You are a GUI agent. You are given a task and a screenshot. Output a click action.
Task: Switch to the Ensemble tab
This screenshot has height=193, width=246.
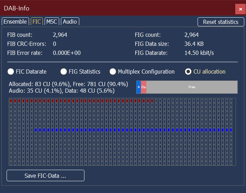[15, 22]
